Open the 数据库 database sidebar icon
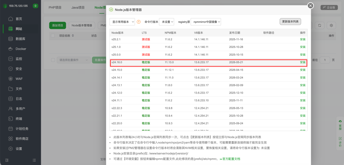344x165 pixels. pos(11,39)
